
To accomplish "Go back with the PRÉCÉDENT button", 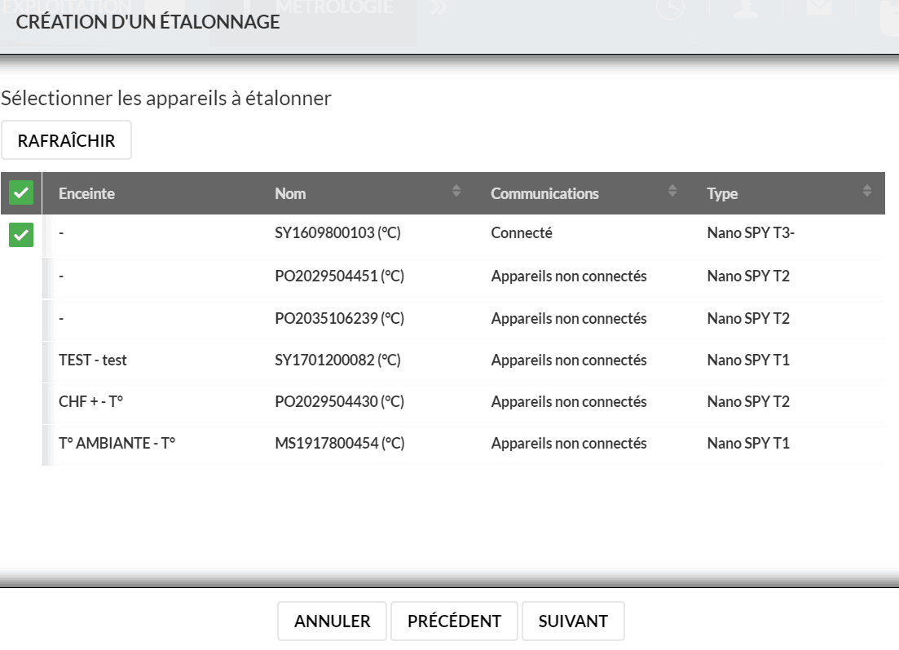I will point(454,621).
